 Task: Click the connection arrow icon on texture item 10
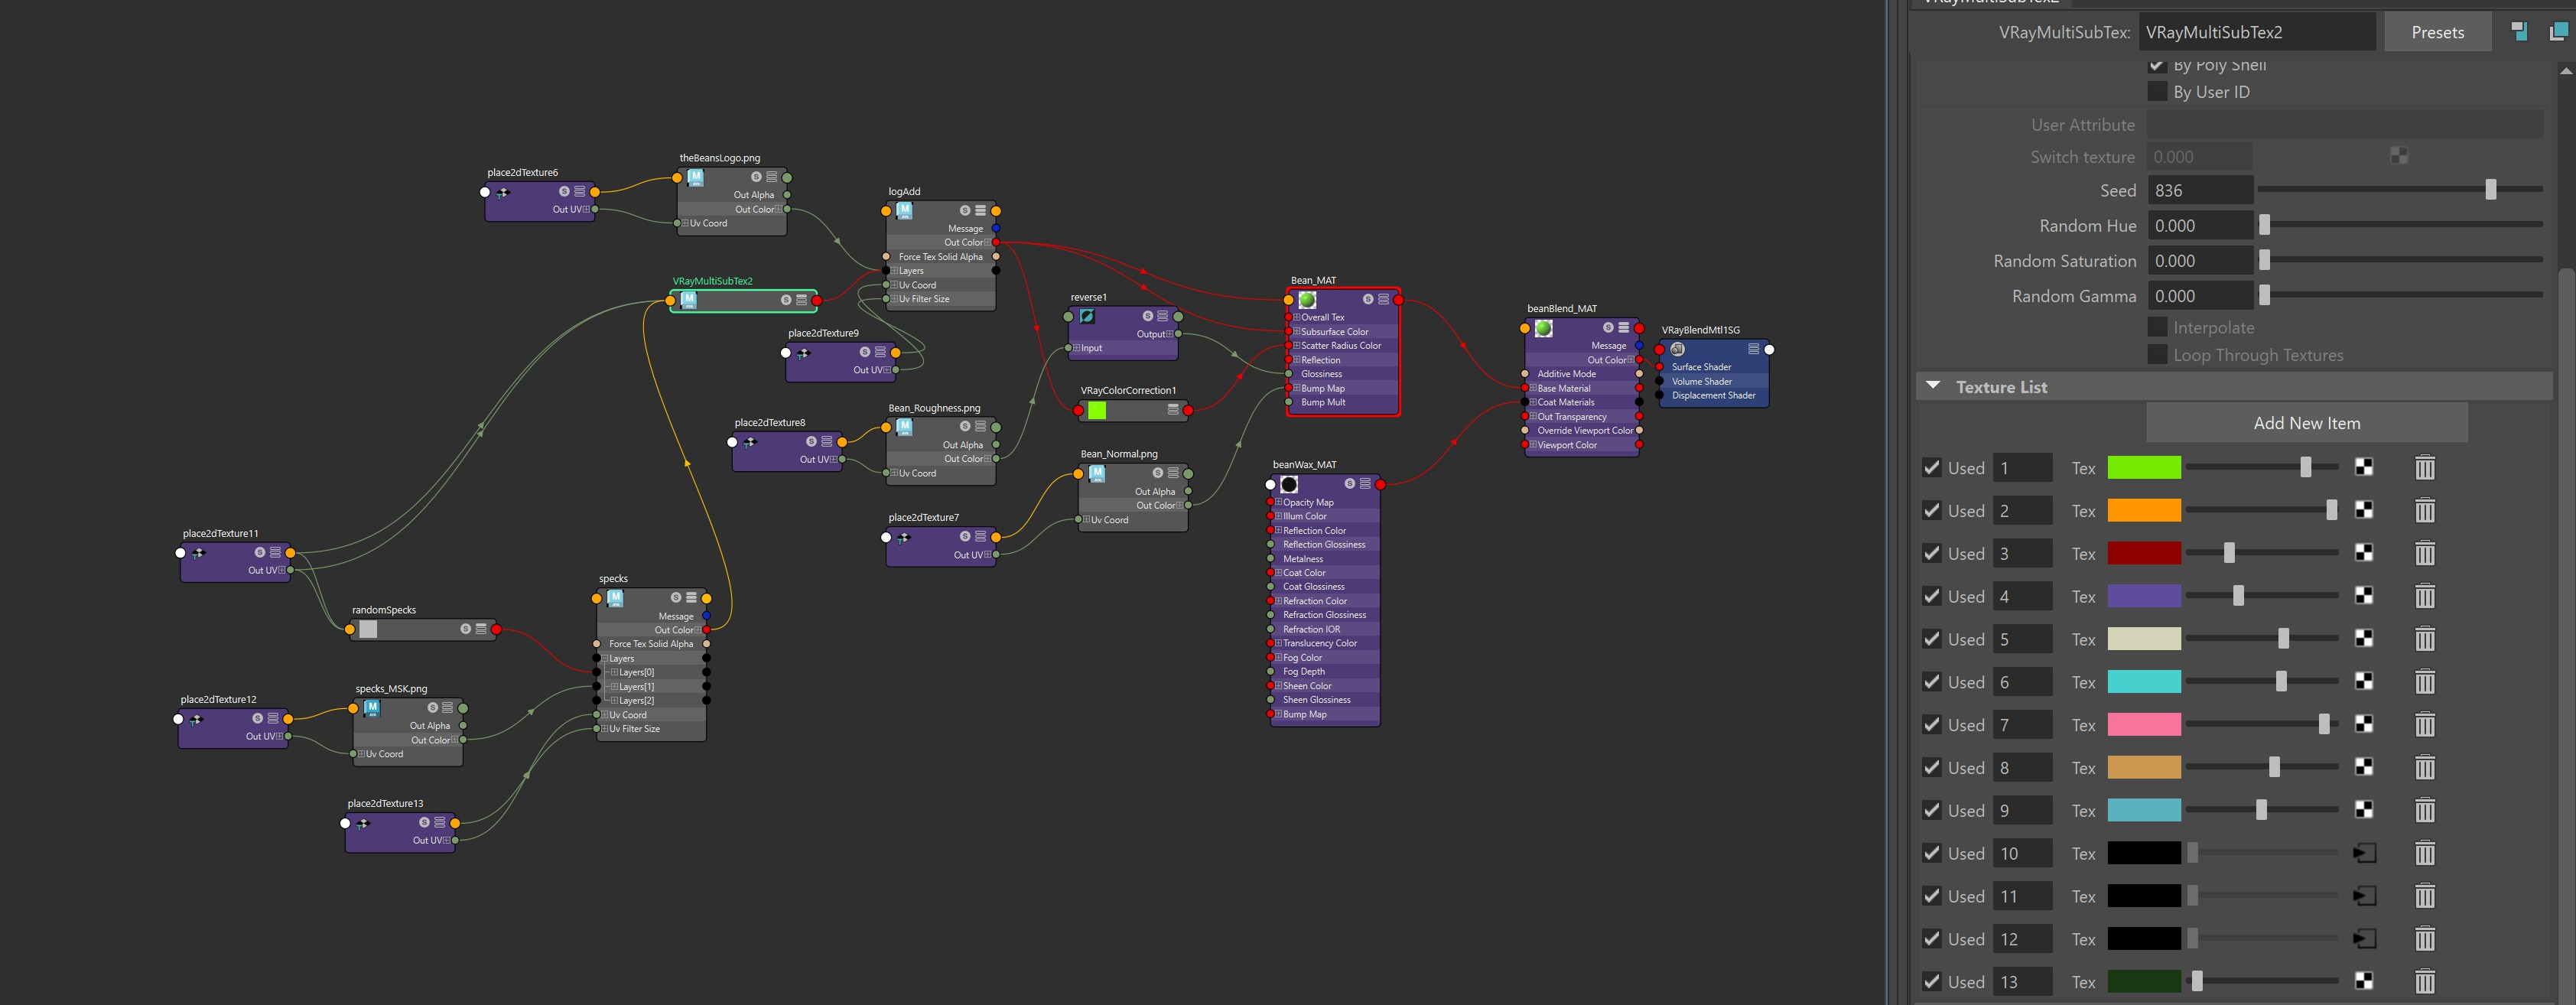pyautogui.click(x=2364, y=853)
